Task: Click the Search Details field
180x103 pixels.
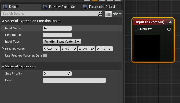Action: click(52, 14)
